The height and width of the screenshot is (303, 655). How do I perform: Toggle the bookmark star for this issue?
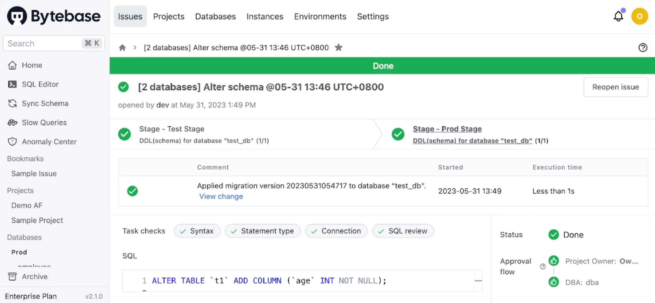[338, 47]
